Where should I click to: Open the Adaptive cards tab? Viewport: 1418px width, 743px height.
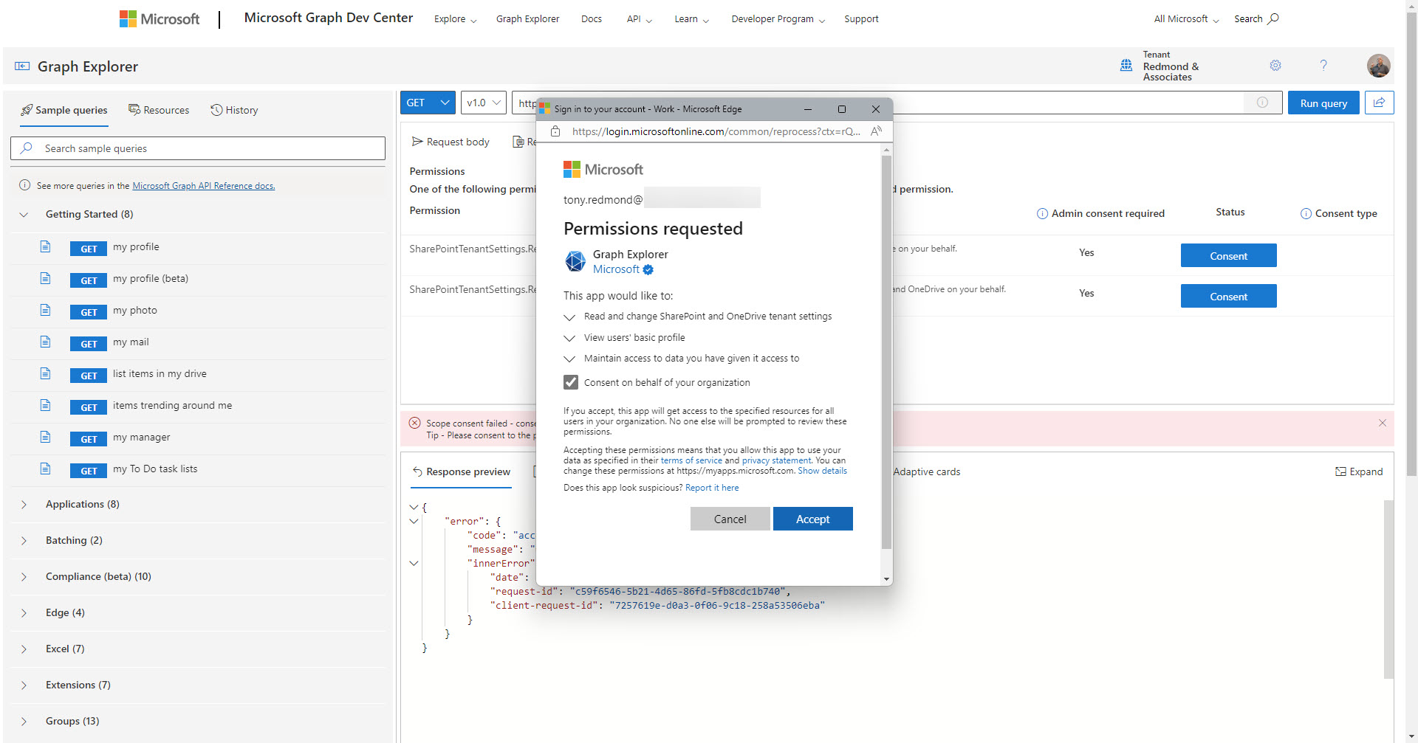926,471
